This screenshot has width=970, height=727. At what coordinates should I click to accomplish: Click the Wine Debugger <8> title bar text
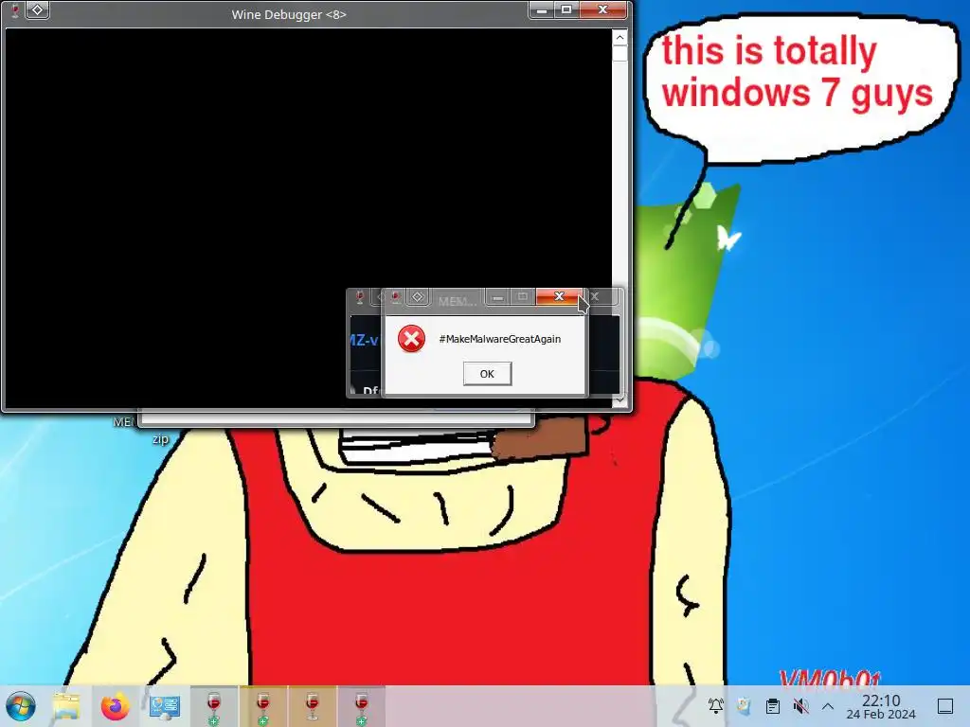pyautogui.click(x=289, y=14)
